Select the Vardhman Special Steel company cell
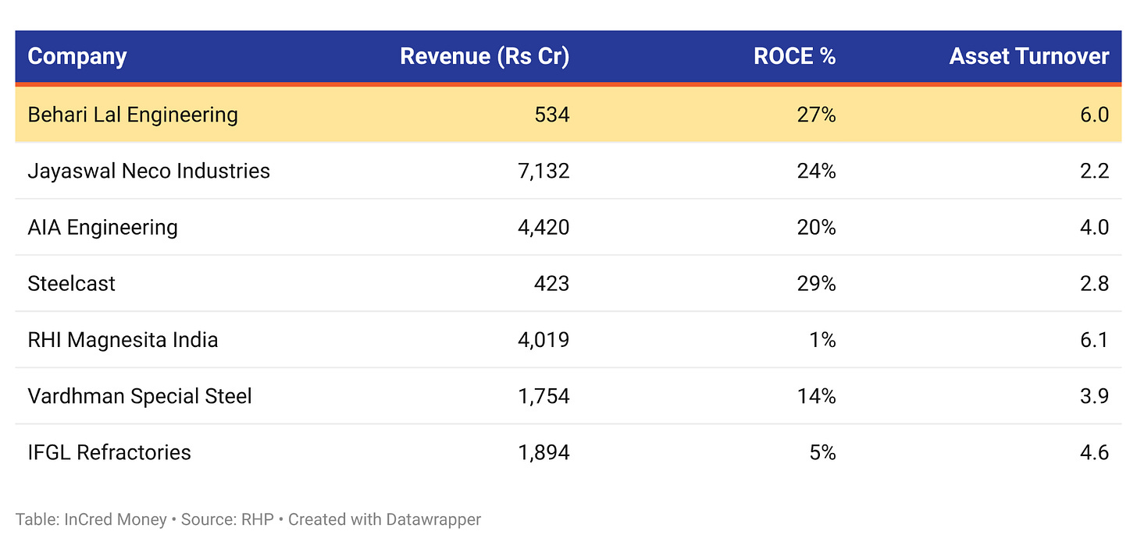1137x545 pixels. coord(140,396)
